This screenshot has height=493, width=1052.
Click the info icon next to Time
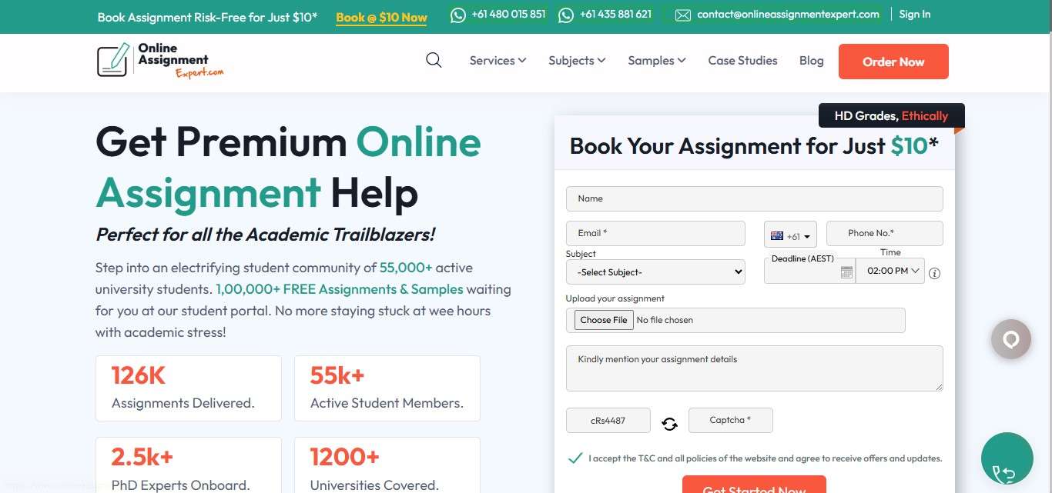[x=935, y=273]
